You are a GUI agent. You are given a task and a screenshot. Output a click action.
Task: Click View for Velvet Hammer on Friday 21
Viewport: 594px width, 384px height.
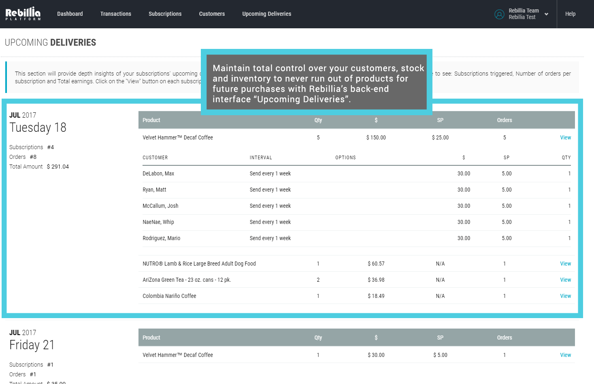565,355
